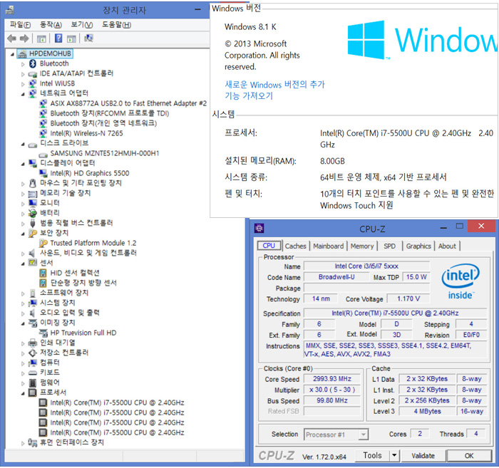Click the Intel HD Graphics 5500 adapter icon
Screen dimensions: 499x468
[43, 173]
